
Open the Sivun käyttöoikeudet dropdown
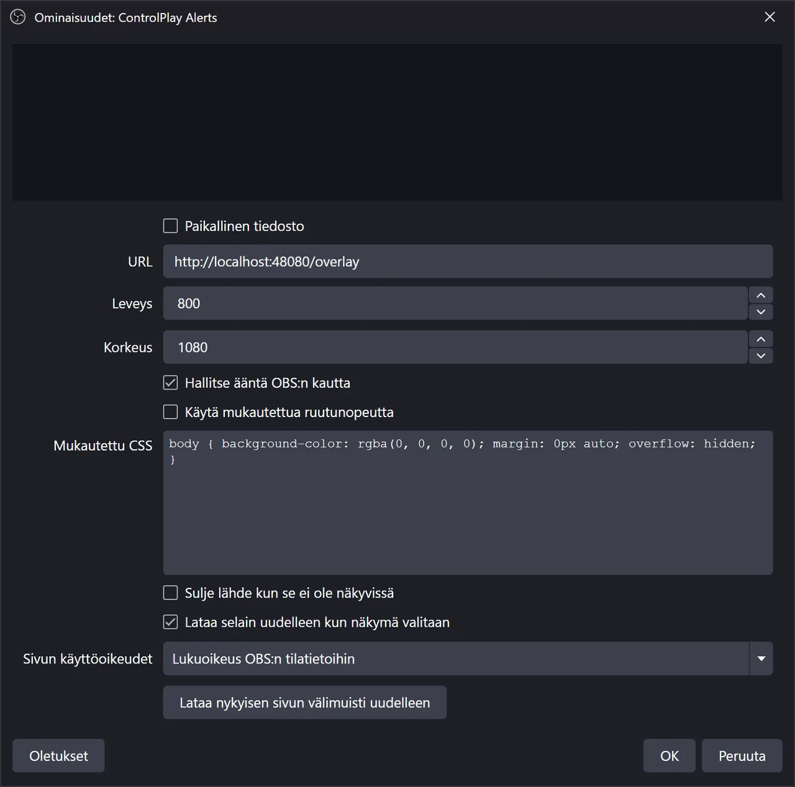click(x=468, y=659)
